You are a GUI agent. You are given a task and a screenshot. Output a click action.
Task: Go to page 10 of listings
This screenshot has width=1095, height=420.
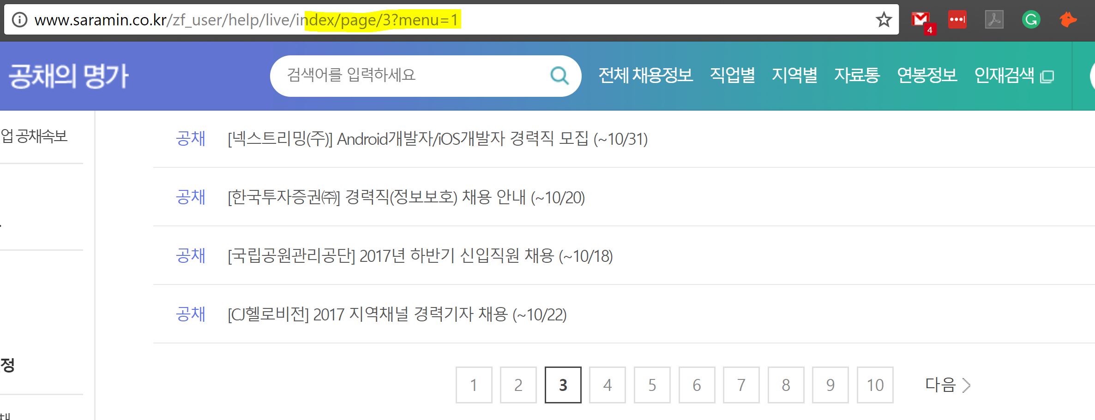tap(875, 385)
